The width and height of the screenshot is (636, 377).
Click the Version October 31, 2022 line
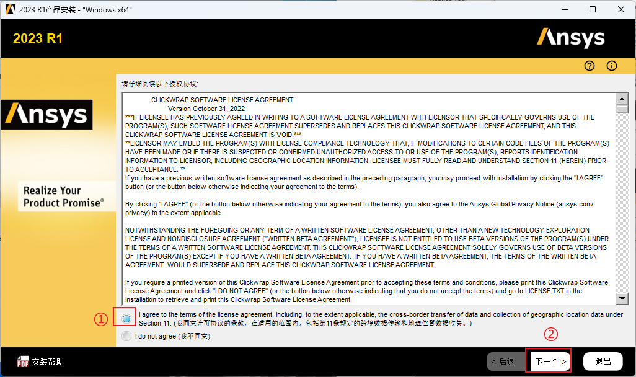pyautogui.click(x=206, y=109)
